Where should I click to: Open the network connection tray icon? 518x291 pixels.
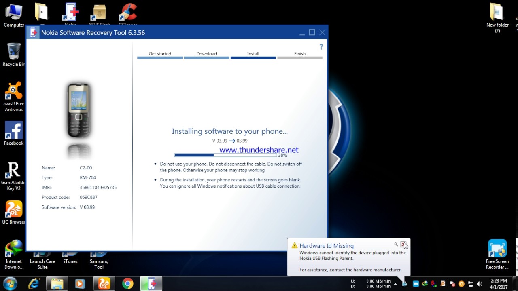click(x=471, y=284)
